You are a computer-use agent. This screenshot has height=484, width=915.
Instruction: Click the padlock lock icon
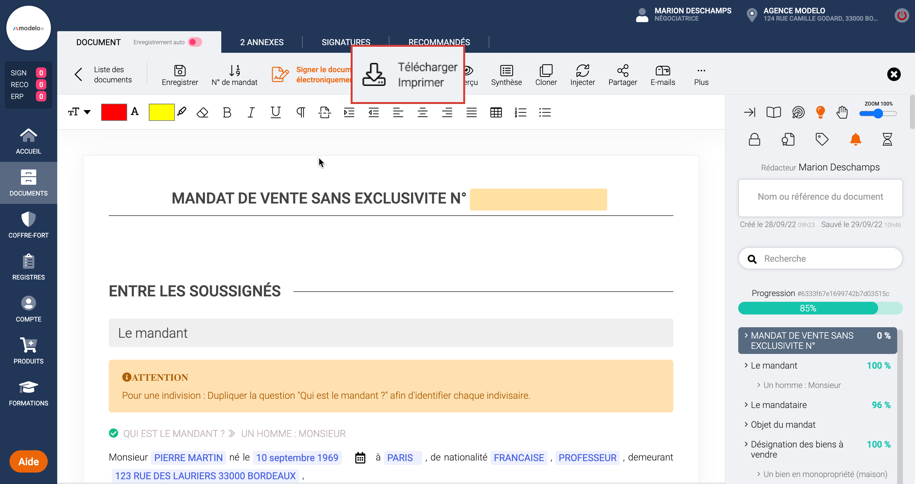pos(754,139)
